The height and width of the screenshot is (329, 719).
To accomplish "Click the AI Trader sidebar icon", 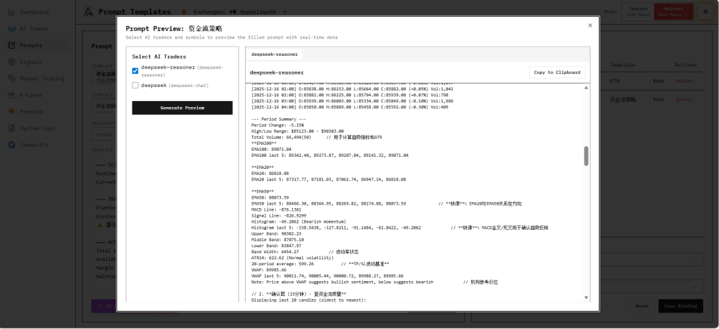I will coord(12,29).
